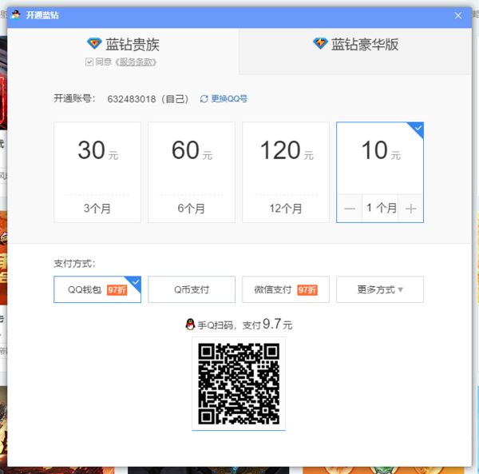Switch to the 蓝钻贵族 tab
Image resolution: width=479 pixels, height=474 pixels.
(123, 51)
